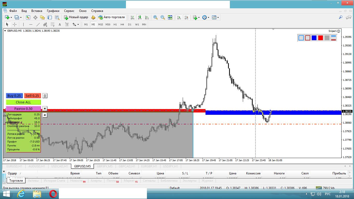Open the Сервис menu
Image resolution: width=354 pixels, height=199 pixels.
pyautogui.click(x=69, y=11)
